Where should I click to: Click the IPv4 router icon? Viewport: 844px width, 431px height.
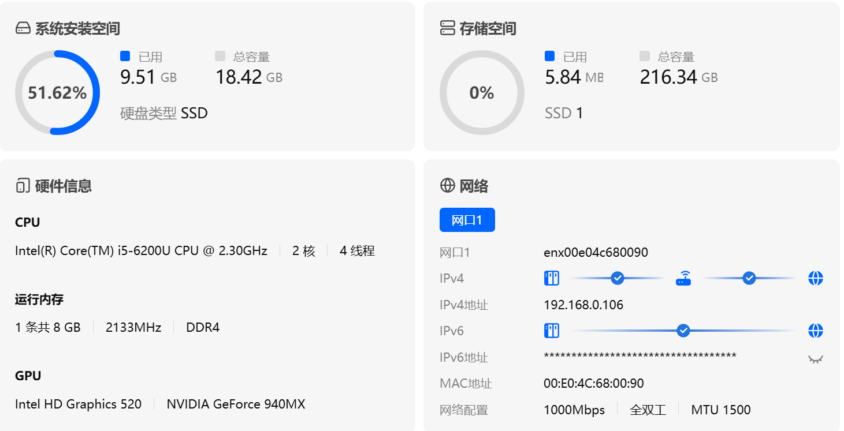683,279
